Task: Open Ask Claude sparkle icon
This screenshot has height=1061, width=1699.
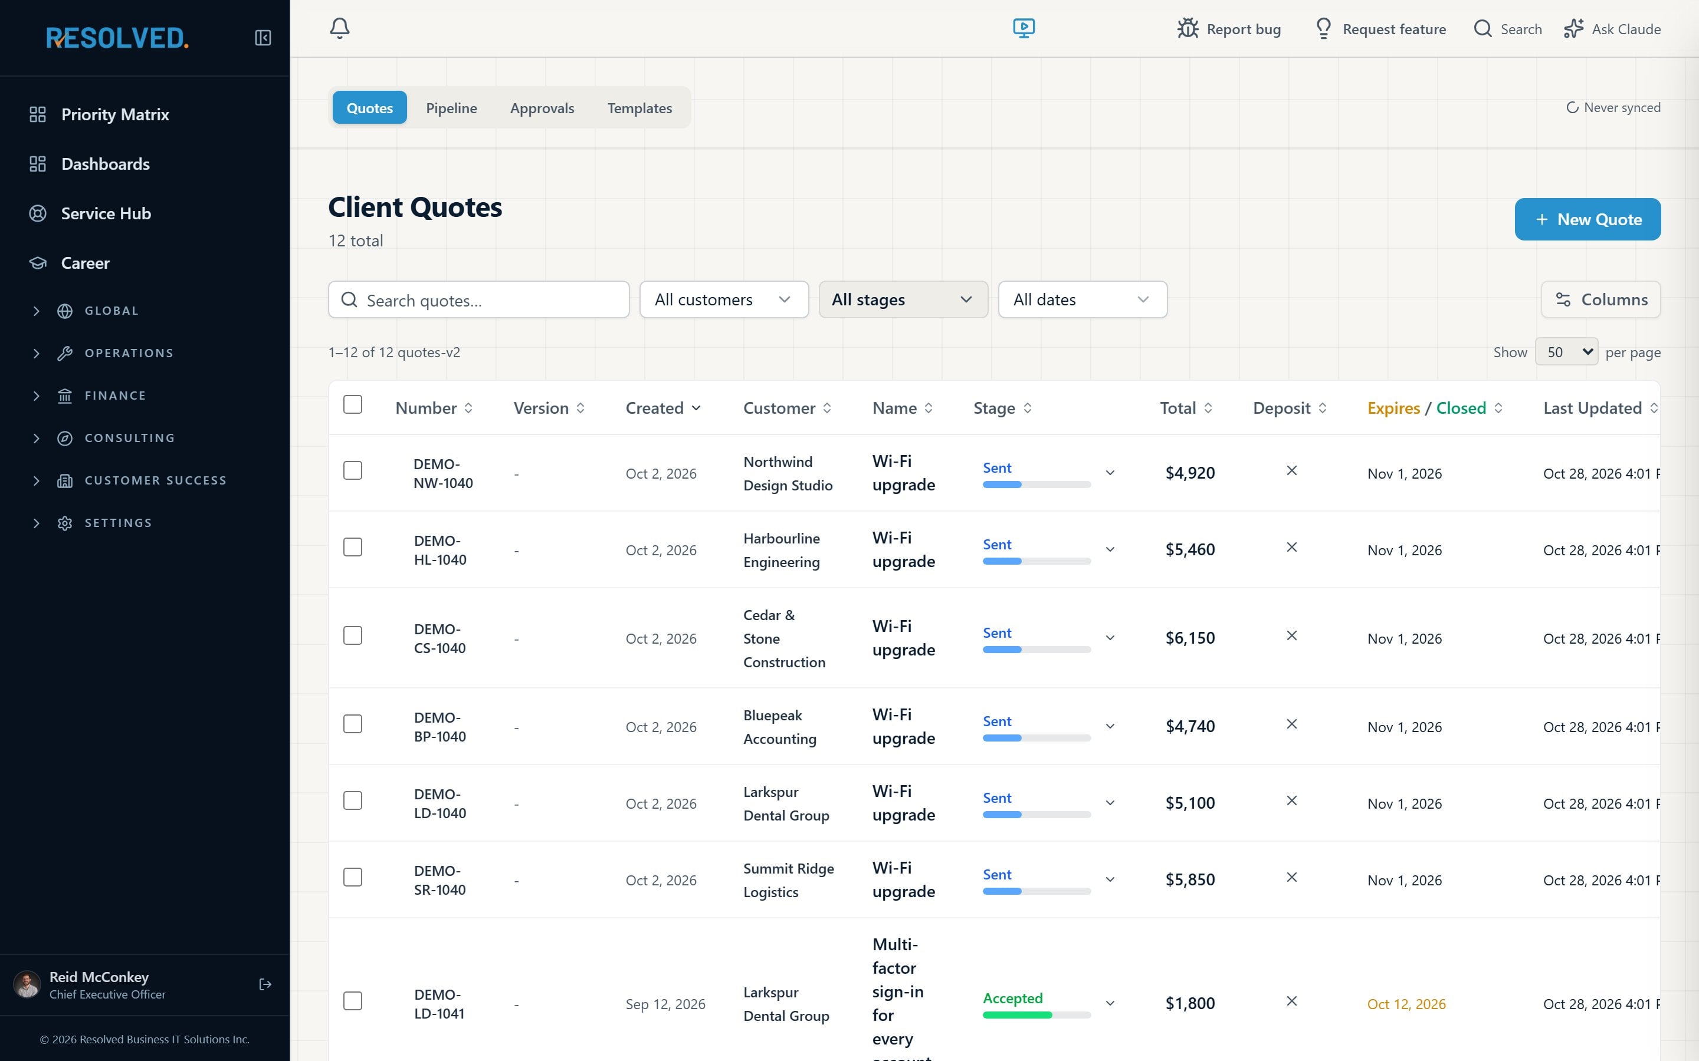Action: [x=1573, y=29]
